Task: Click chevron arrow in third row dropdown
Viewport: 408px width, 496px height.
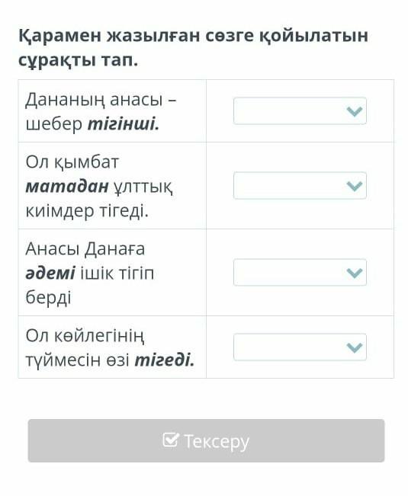Action: 354,273
